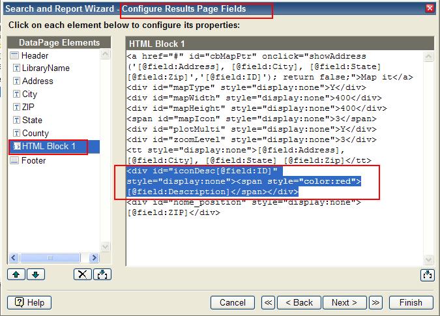The height and width of the screenshot is (316, 440).
Task: Click the horizontal scrollbar thumb in elements list
Action: [x=50, y=257]
